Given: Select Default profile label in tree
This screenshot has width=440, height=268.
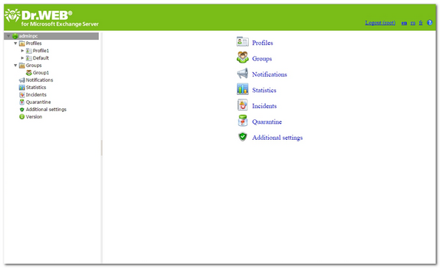Looking at the screenshot, I should click(x=41, y=58).
